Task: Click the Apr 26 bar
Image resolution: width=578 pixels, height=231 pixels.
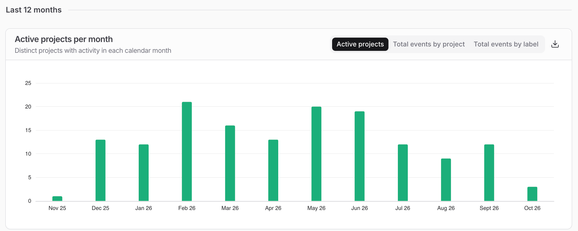Action: [273, 170]
